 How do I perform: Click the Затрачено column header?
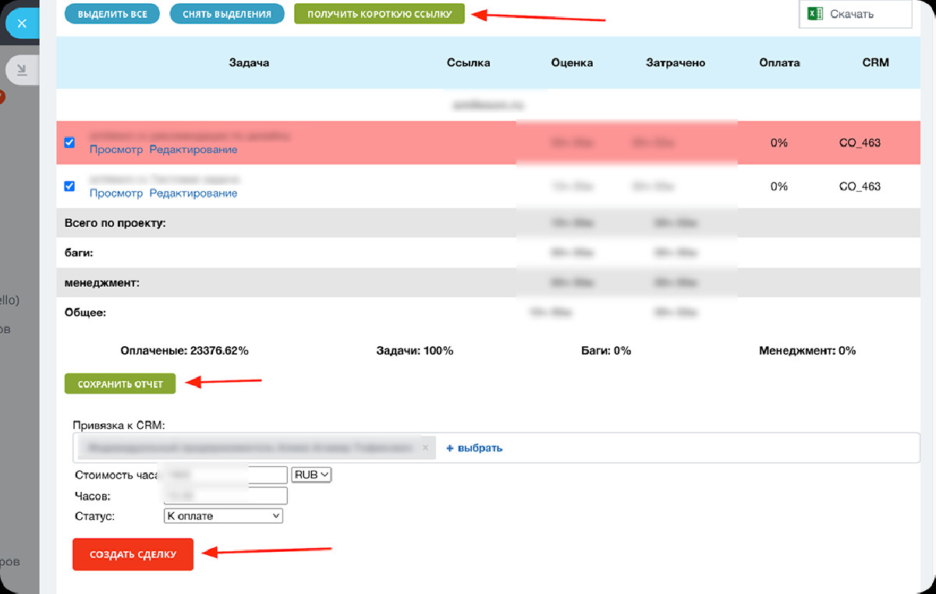point(675,62)
